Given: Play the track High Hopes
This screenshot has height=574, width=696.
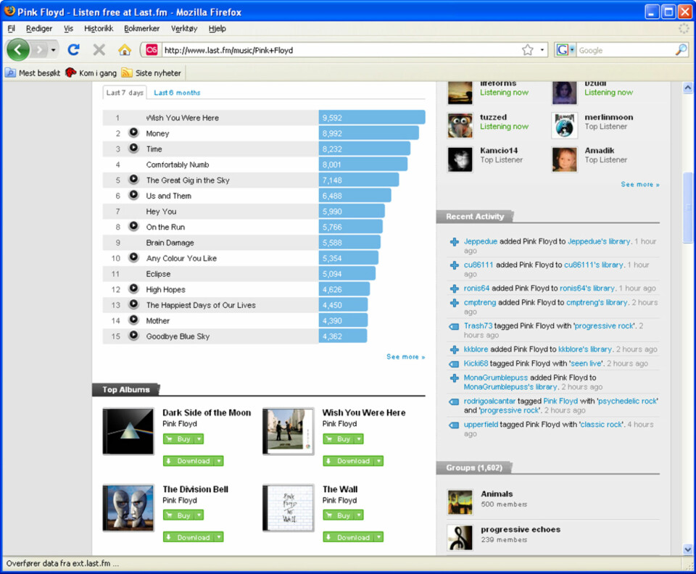Looking at the screenshot, I should tap(133, 288).
